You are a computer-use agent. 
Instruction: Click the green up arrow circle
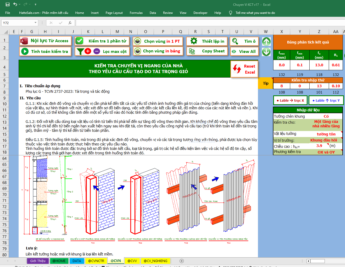coord(266,41)
